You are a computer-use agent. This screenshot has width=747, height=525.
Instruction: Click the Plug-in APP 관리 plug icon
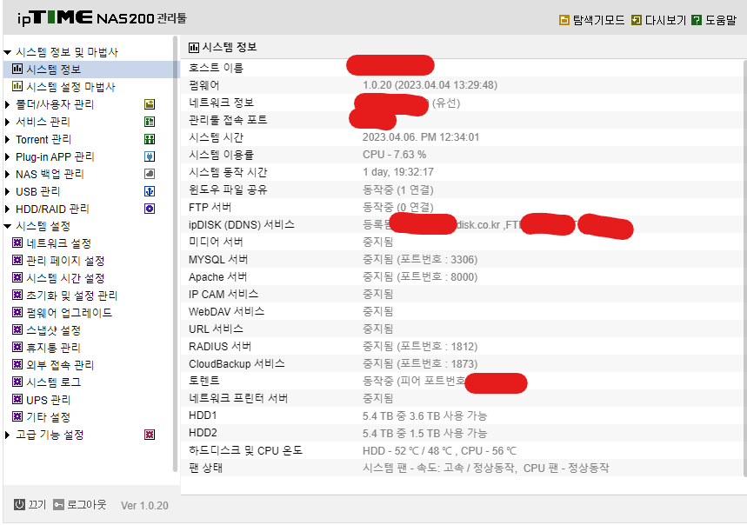click(x=150, y=156)
